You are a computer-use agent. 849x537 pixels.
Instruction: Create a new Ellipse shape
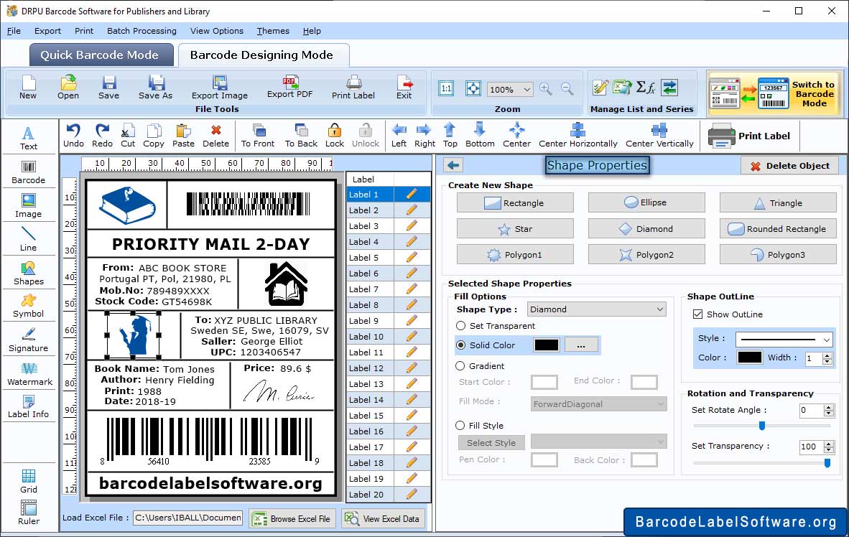[646, 203]
